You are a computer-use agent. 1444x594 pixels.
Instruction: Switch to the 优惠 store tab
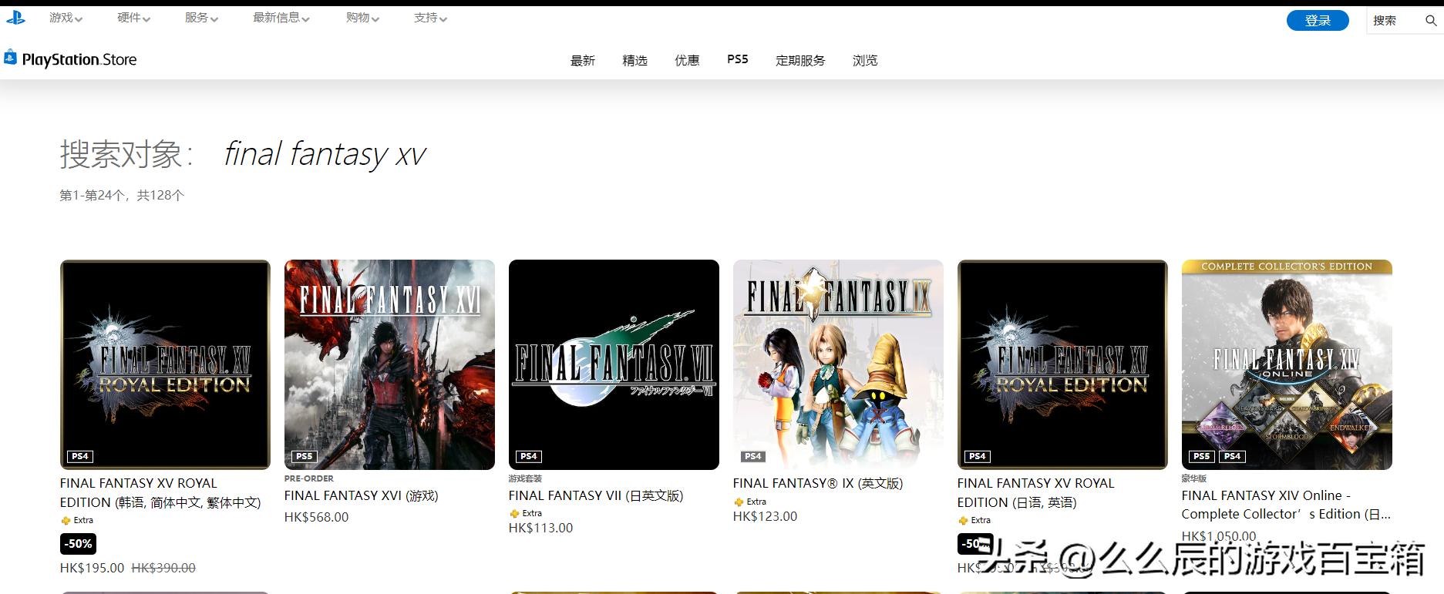click(x=687, y=60)
